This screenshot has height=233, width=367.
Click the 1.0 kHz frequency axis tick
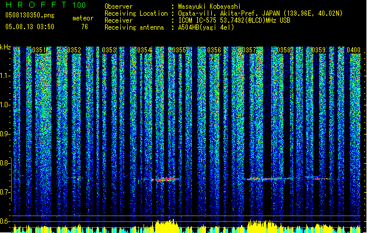tap(5, 105)
